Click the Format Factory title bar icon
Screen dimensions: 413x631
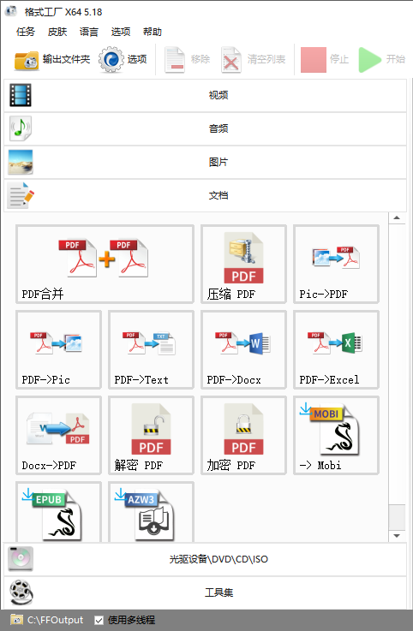tap(11, 12)
